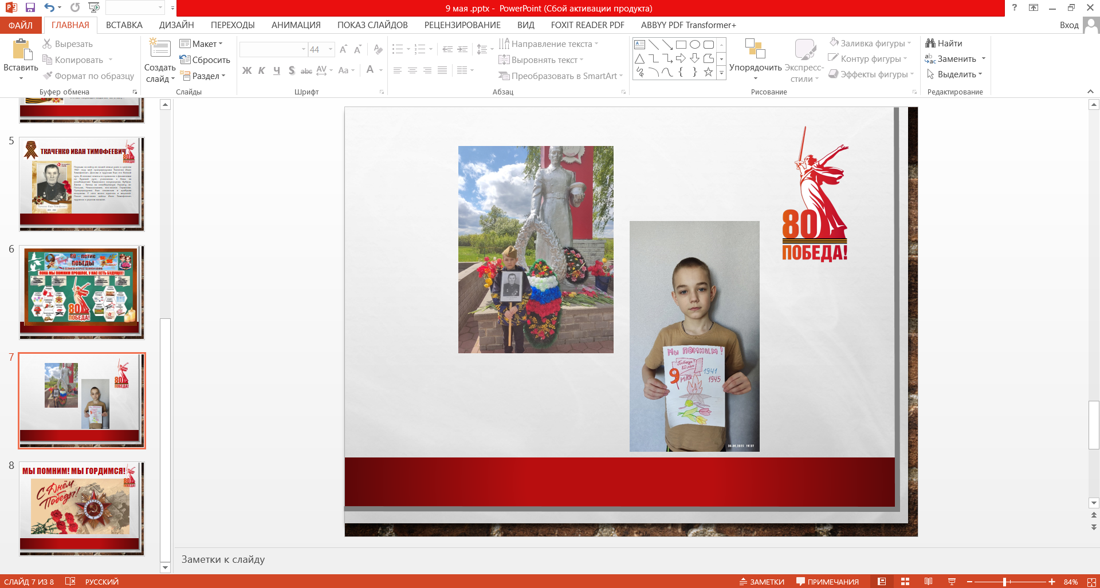Select the five-point star shape
This screenshot has height=588, width=1100.
709,72
